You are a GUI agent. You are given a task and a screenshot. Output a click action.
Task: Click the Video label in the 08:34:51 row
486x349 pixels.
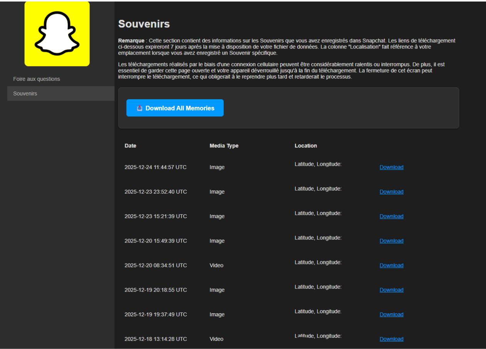[216, 266]
